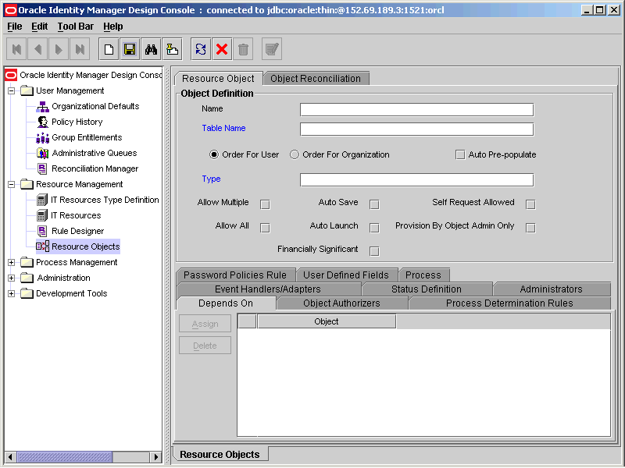Check Provision By Object Admin Only

click(530, 228)
